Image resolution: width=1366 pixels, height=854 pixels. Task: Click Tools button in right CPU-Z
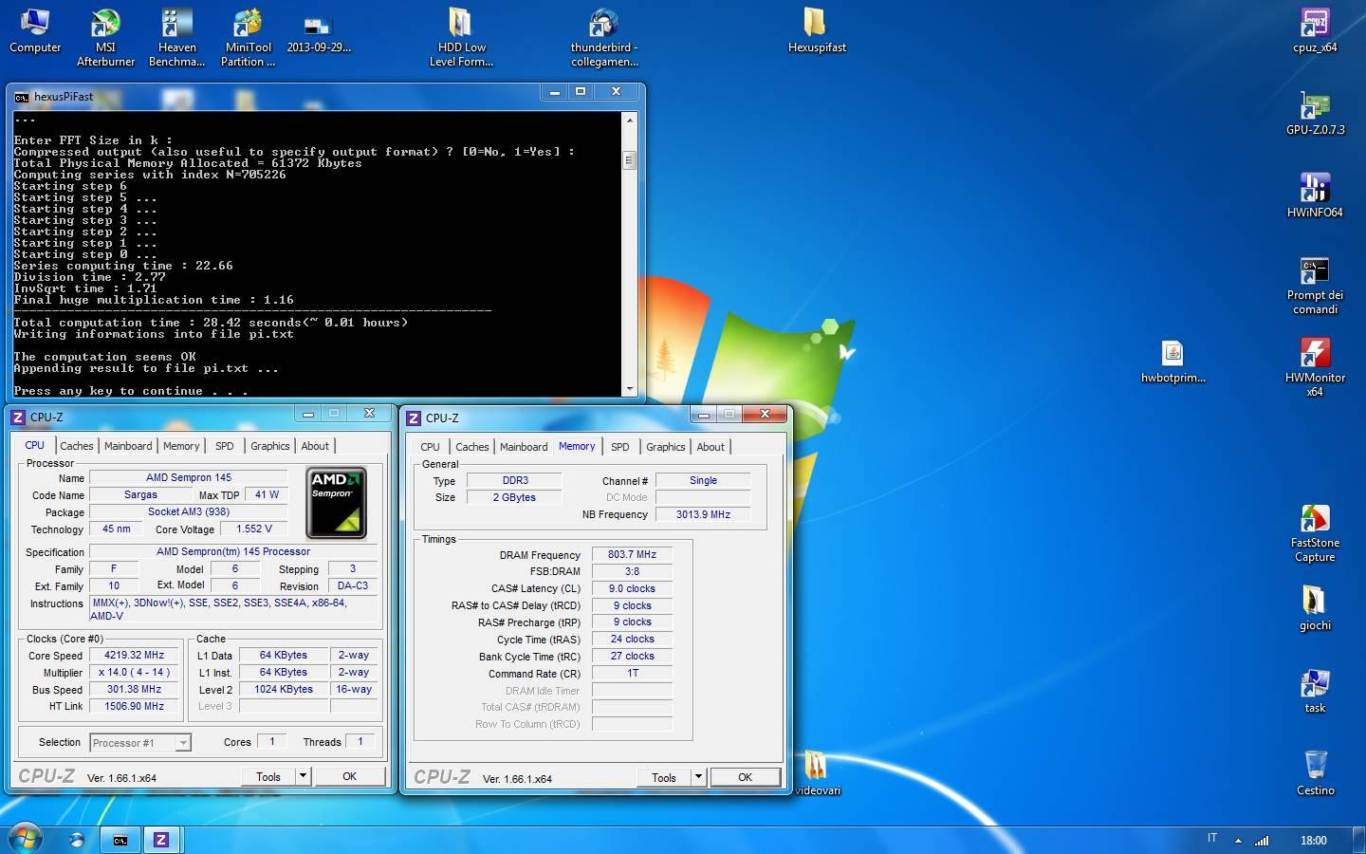(664, 777)
